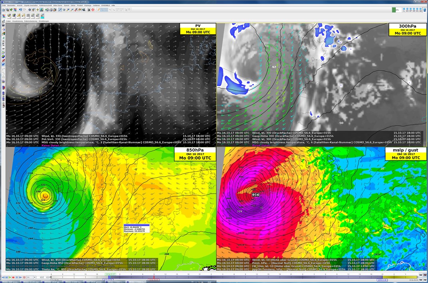Select the Wind, kt, 330 legend row

coord(108,136)
